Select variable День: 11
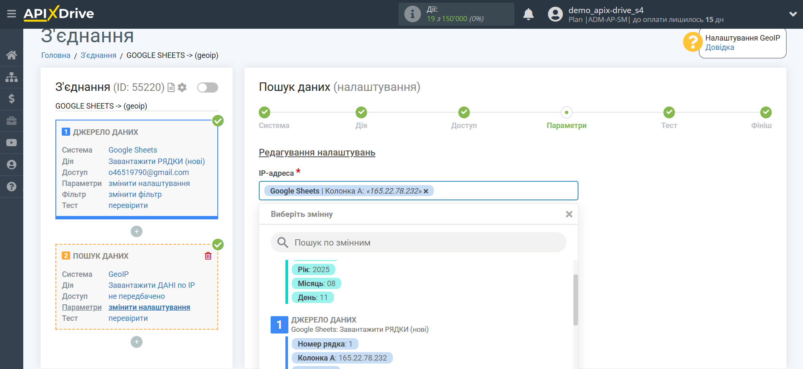This screenshot has height=369, width=803. (x=312, y=298)
